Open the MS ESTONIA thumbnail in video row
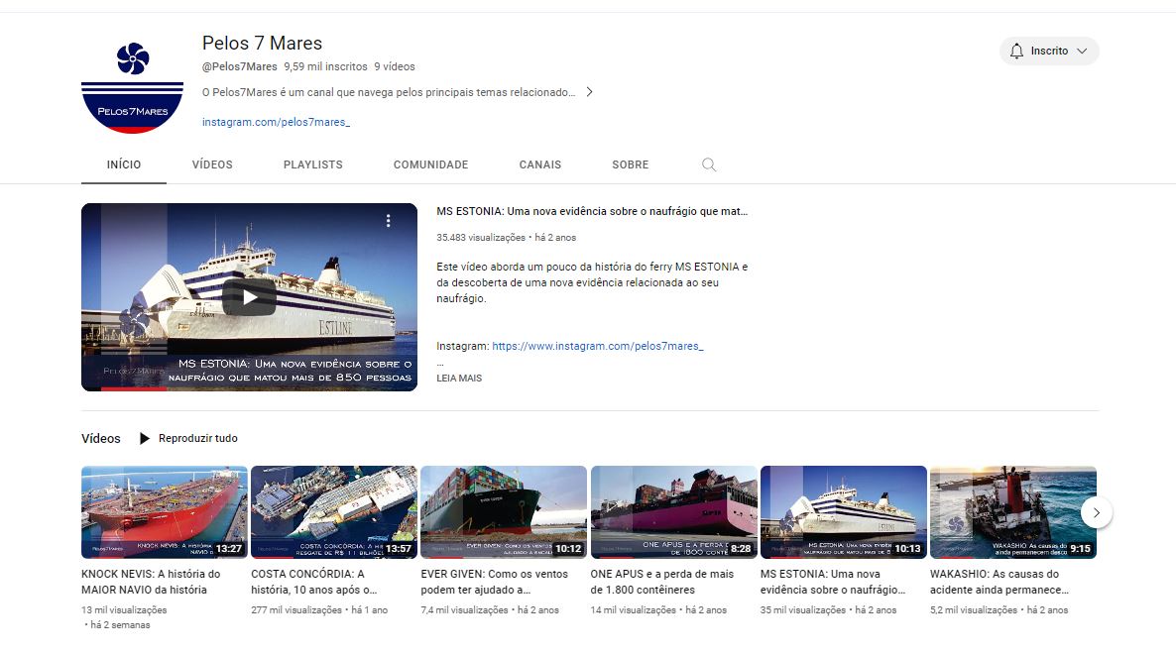This screenshot has height=654, width=1176. tap(844, 512)
